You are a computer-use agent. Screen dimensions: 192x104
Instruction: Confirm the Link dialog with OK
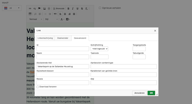coord(151,93)
